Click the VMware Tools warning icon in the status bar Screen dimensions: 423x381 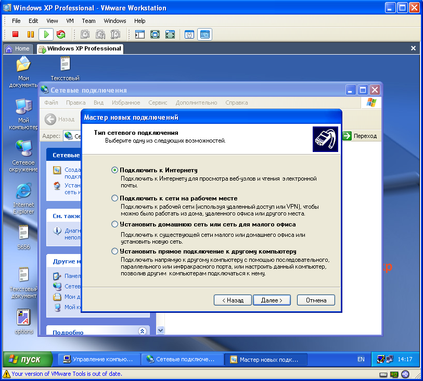click(x=6, y=374)
